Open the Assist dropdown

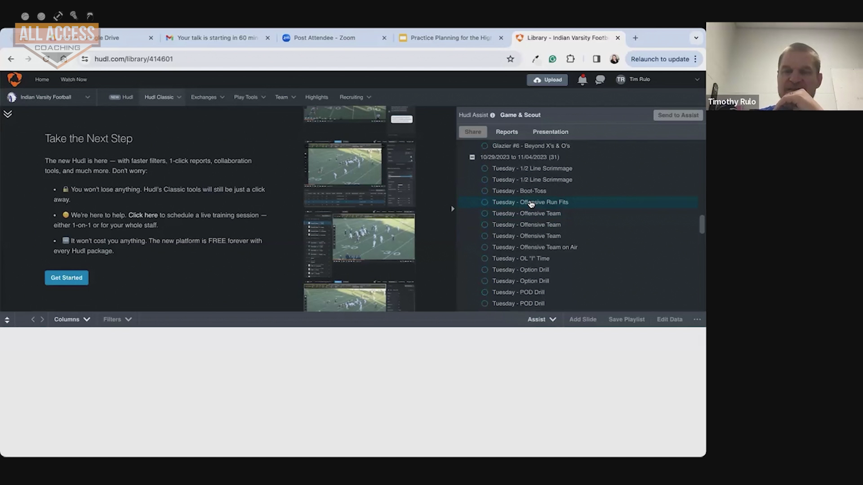tap(542, 319)
